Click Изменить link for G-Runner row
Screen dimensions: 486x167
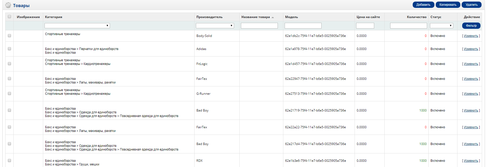[471, 94]
